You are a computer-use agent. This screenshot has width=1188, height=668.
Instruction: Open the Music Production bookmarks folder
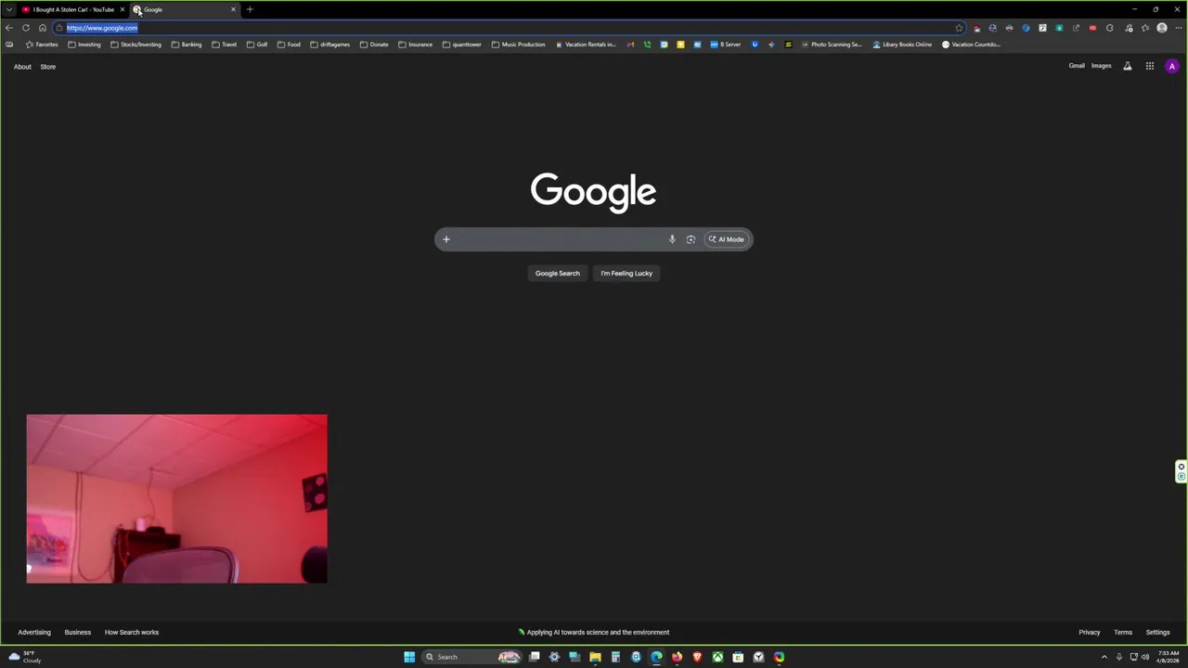pos(519,45)
